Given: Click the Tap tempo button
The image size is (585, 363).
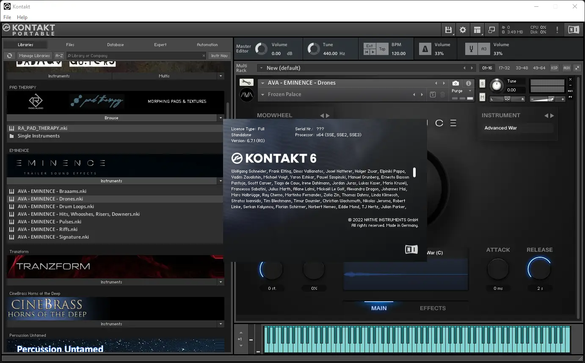Looking at the screenshot, I should (382, 49).
